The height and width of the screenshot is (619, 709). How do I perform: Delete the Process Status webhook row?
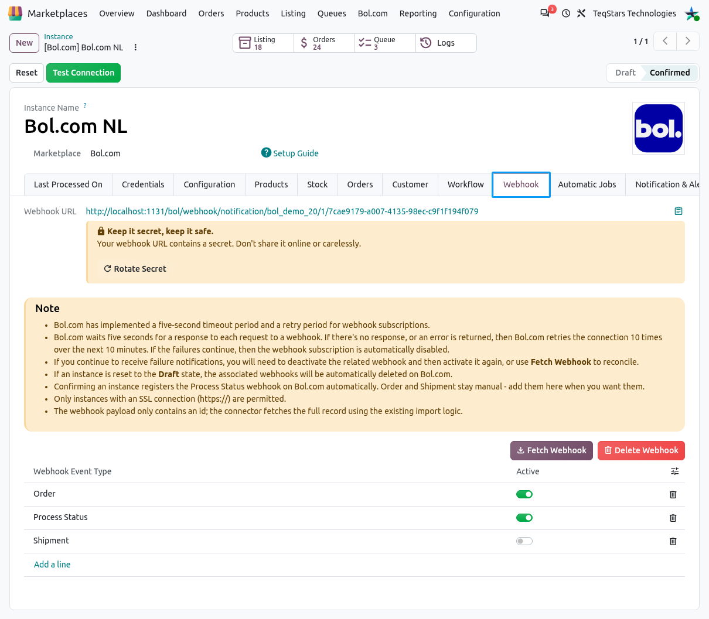(x=673, y=518)
